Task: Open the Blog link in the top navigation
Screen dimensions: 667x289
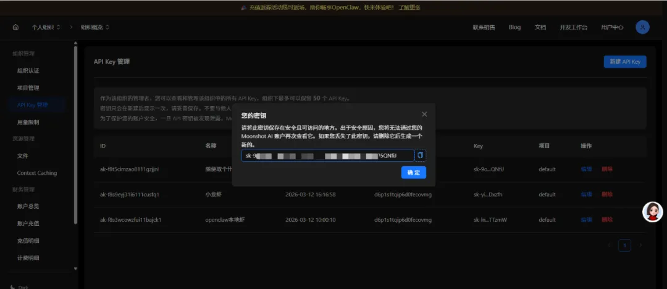Action: 514,27
